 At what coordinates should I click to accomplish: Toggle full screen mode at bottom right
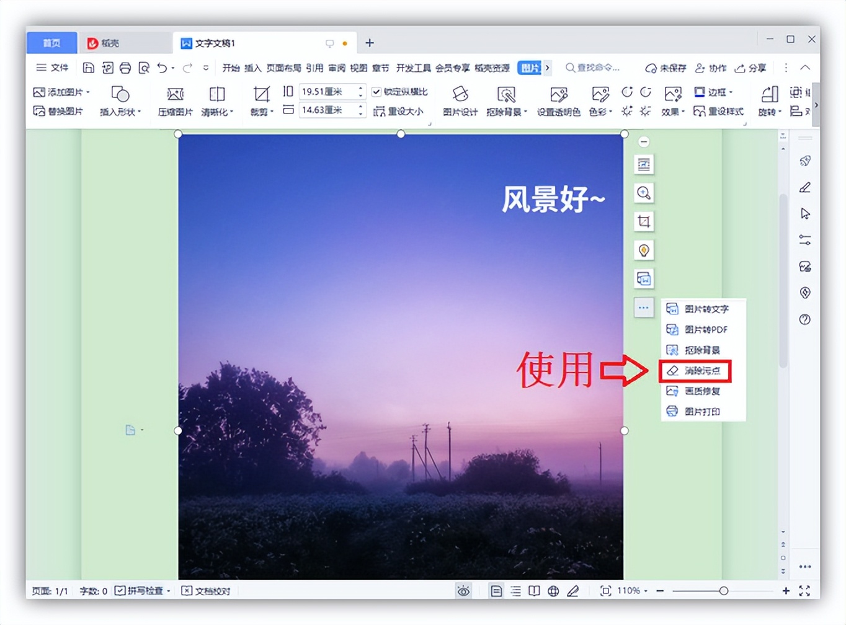[x=805, y=591]
